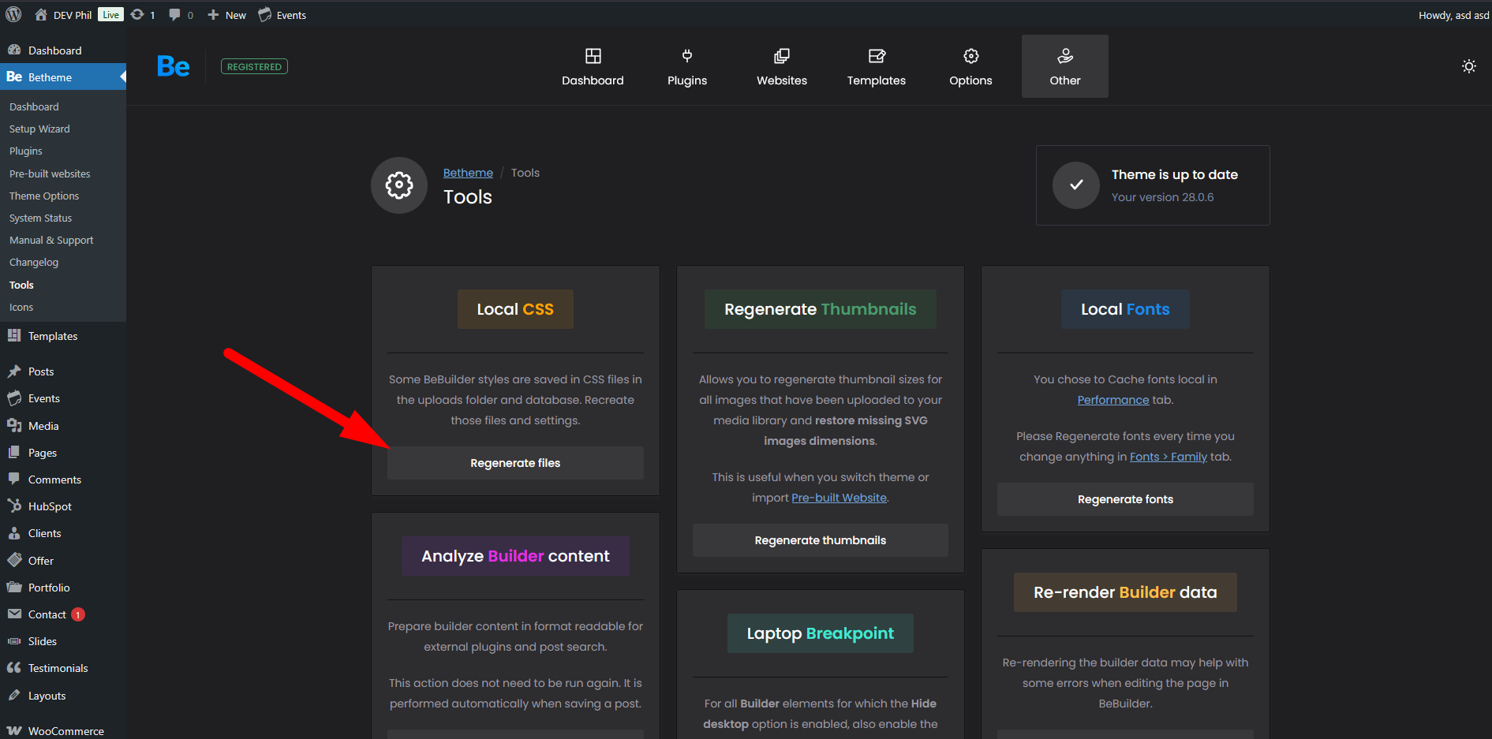The image size is (1492, 739).
Task: Click Regenerate Thumbnails card title
Action: click(821, 309)
